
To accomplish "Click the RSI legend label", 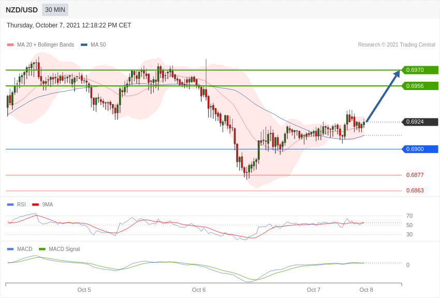I will pos(21,204).
